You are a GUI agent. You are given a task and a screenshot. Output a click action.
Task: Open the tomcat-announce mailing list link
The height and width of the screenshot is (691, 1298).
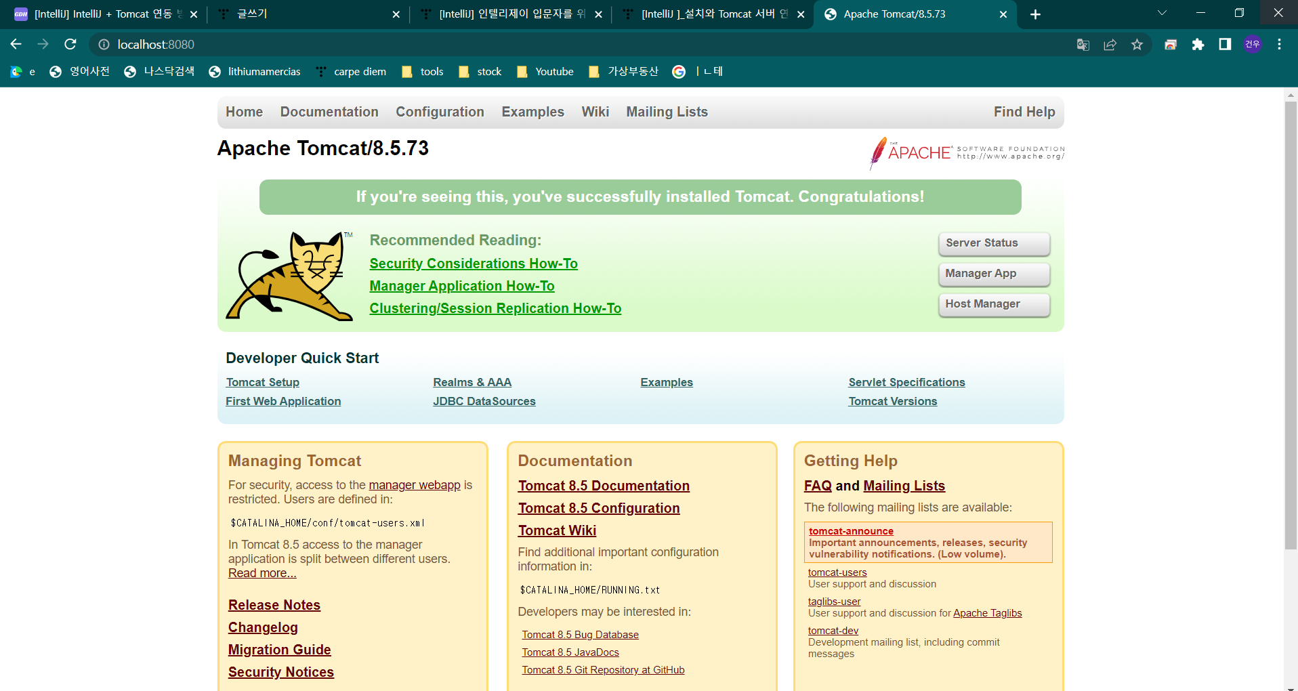click(x=851, y=531)
